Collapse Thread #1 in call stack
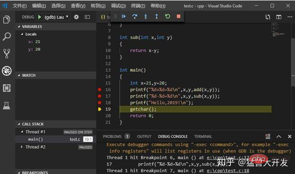This screenshot has height=174, width=295. tap(22, 132)
